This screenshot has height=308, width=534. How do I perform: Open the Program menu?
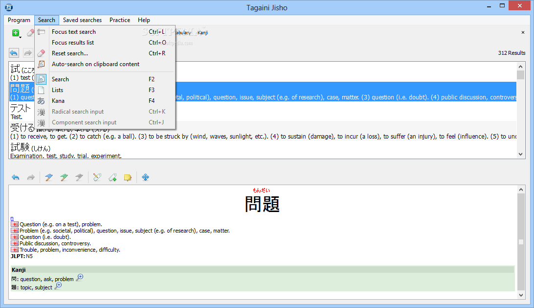19,20
